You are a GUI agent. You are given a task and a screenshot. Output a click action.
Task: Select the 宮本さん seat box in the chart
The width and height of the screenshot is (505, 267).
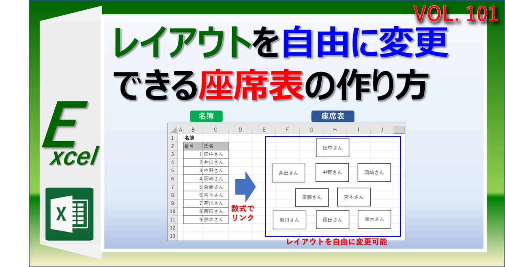[354, 197]
